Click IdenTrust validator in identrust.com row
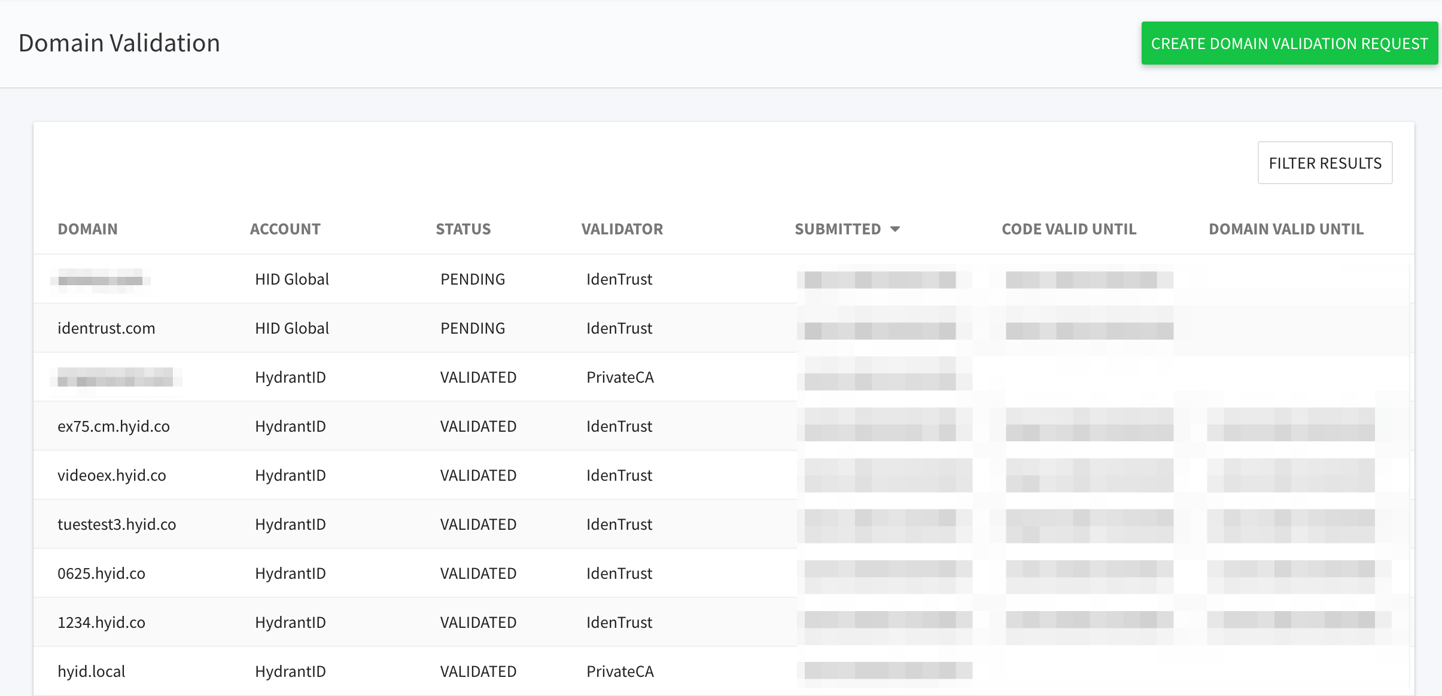1442x696 pixels. pyautogui.click(x=619, y=328)
